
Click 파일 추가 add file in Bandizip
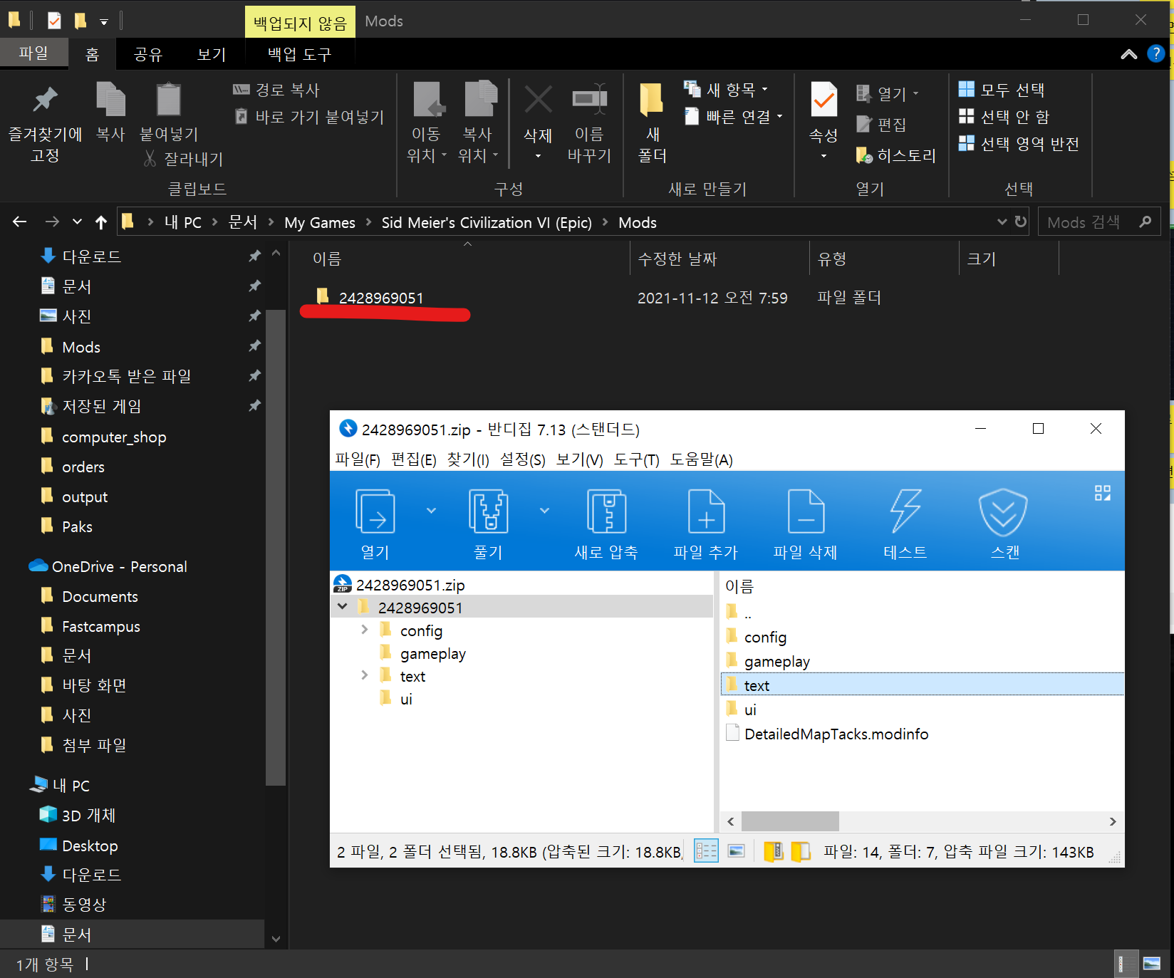tap(706, 525)
